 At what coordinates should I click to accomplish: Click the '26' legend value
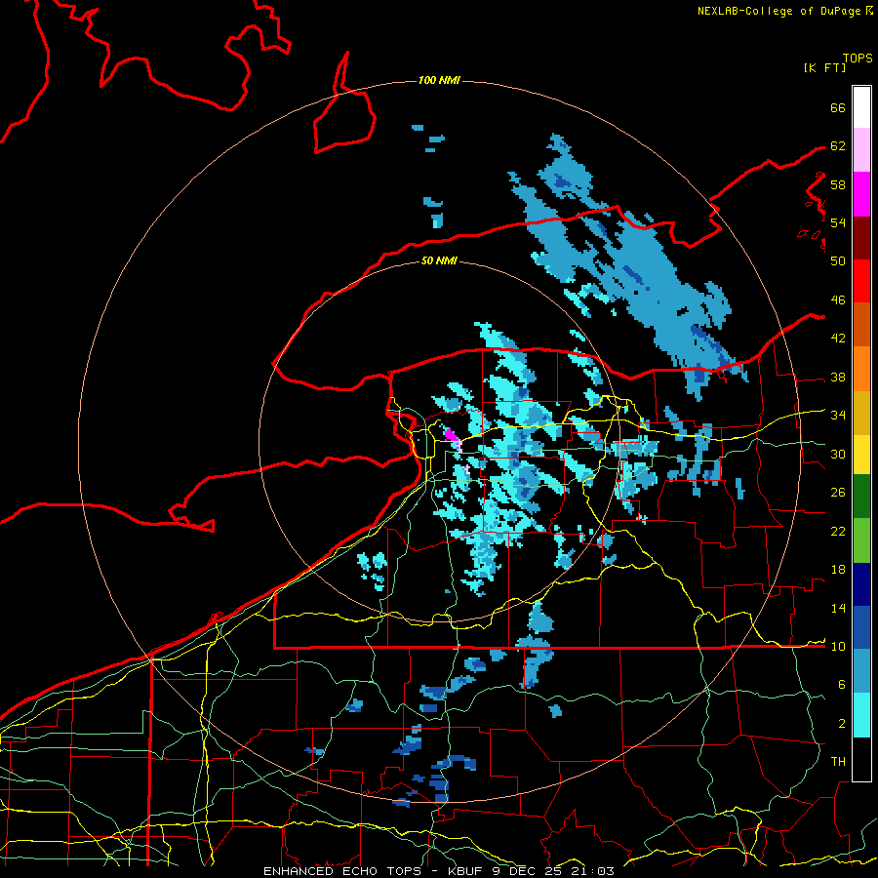click(838, 493)
